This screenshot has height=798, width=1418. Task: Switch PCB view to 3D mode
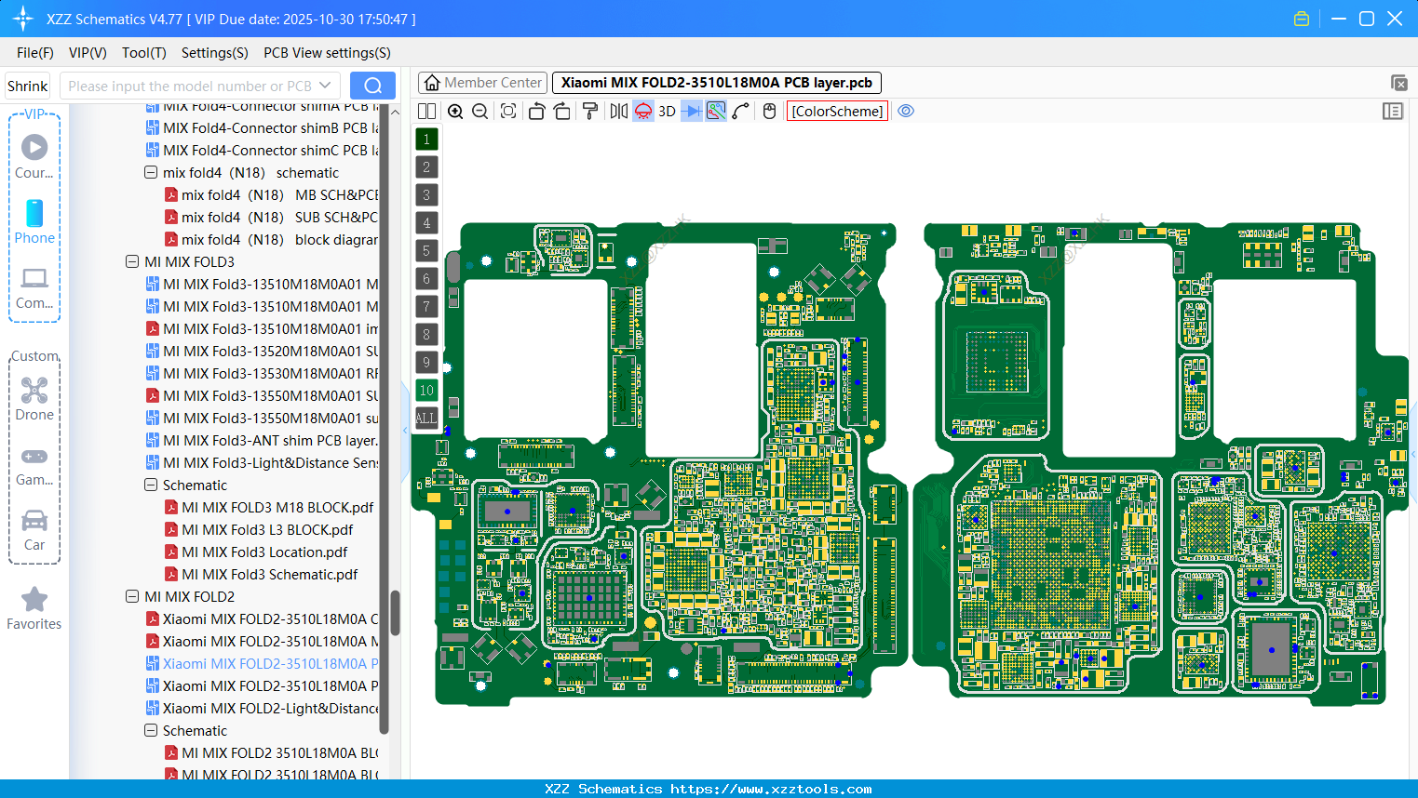pos(667,111)
